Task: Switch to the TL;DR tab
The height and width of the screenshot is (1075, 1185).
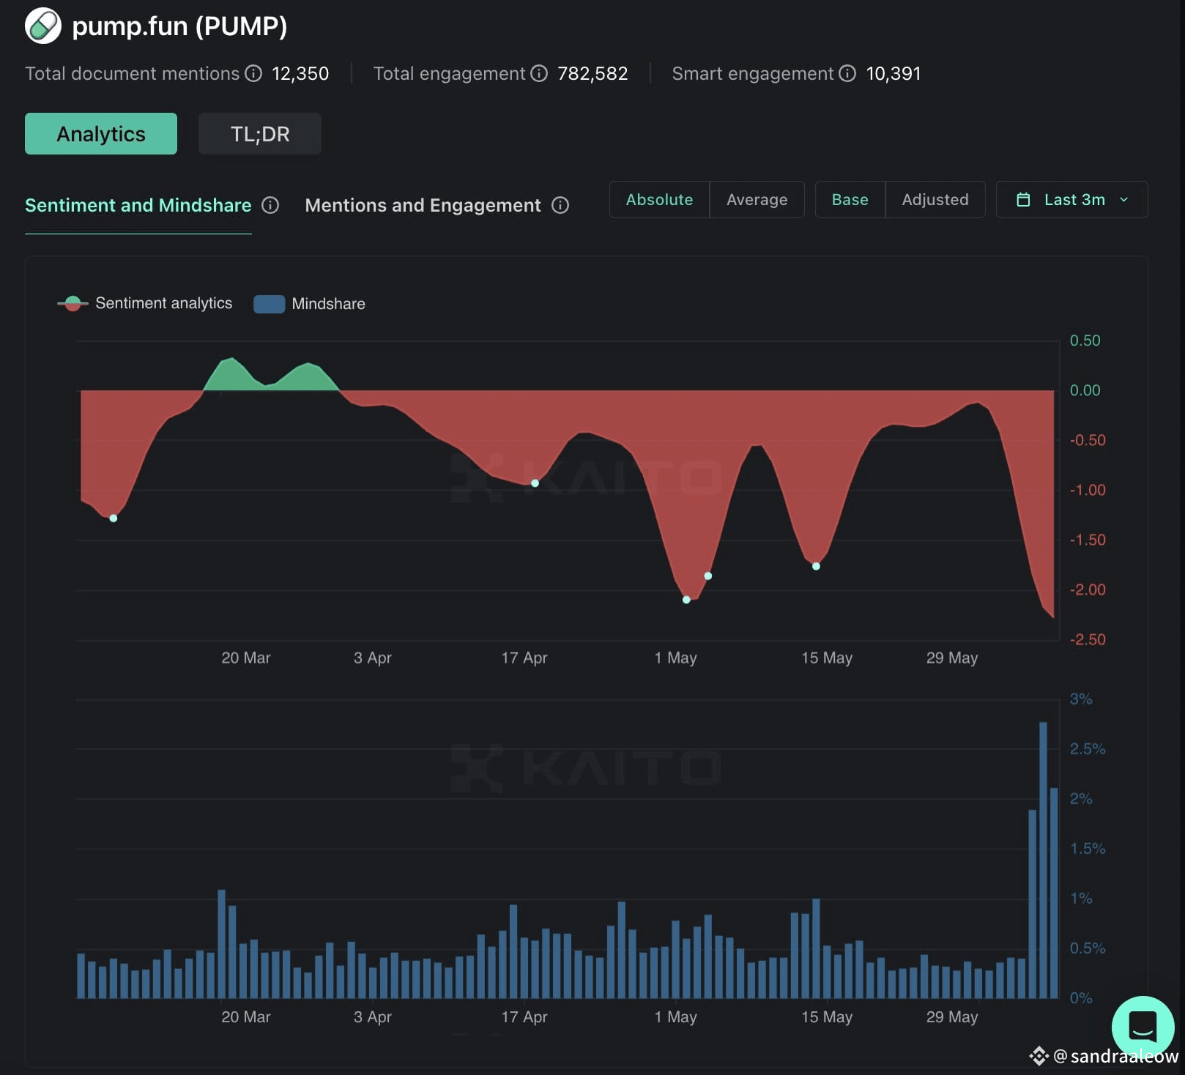Action: pos(260,134)
